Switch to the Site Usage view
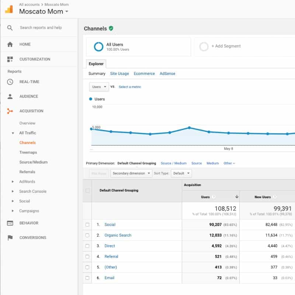This screenshot has height=295, width=295. tap(119, 73)
